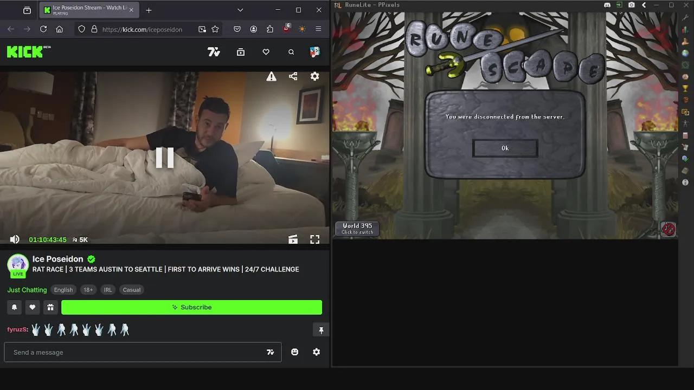694x390 pixels.
Task: Report stream using warning triangle icon
Action: coord(271,76)
